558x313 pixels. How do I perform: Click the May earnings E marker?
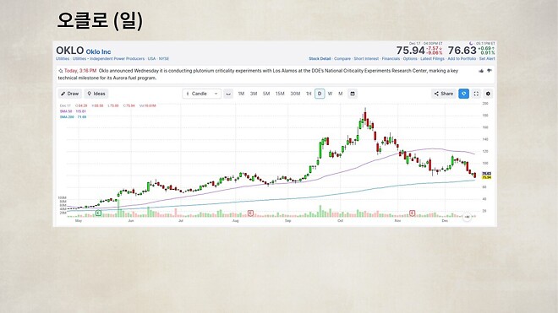(98, 213)
